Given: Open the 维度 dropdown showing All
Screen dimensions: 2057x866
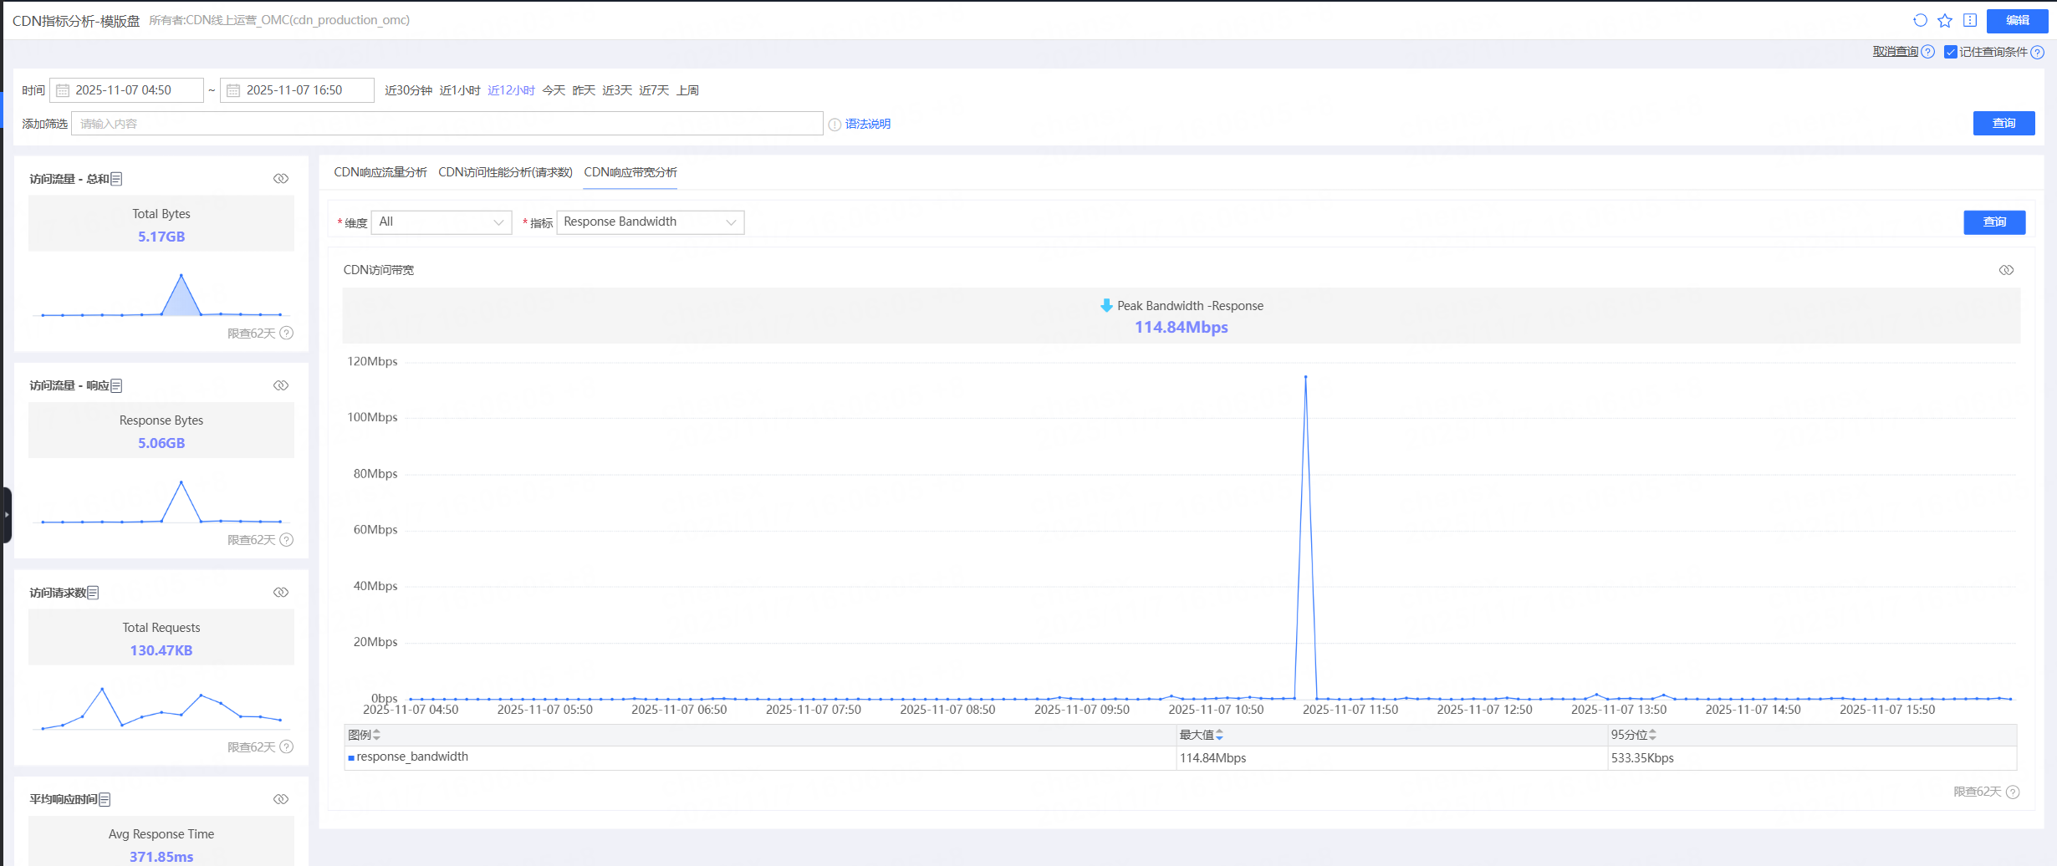Looking at the screenshot, I should tap(441, 222).
